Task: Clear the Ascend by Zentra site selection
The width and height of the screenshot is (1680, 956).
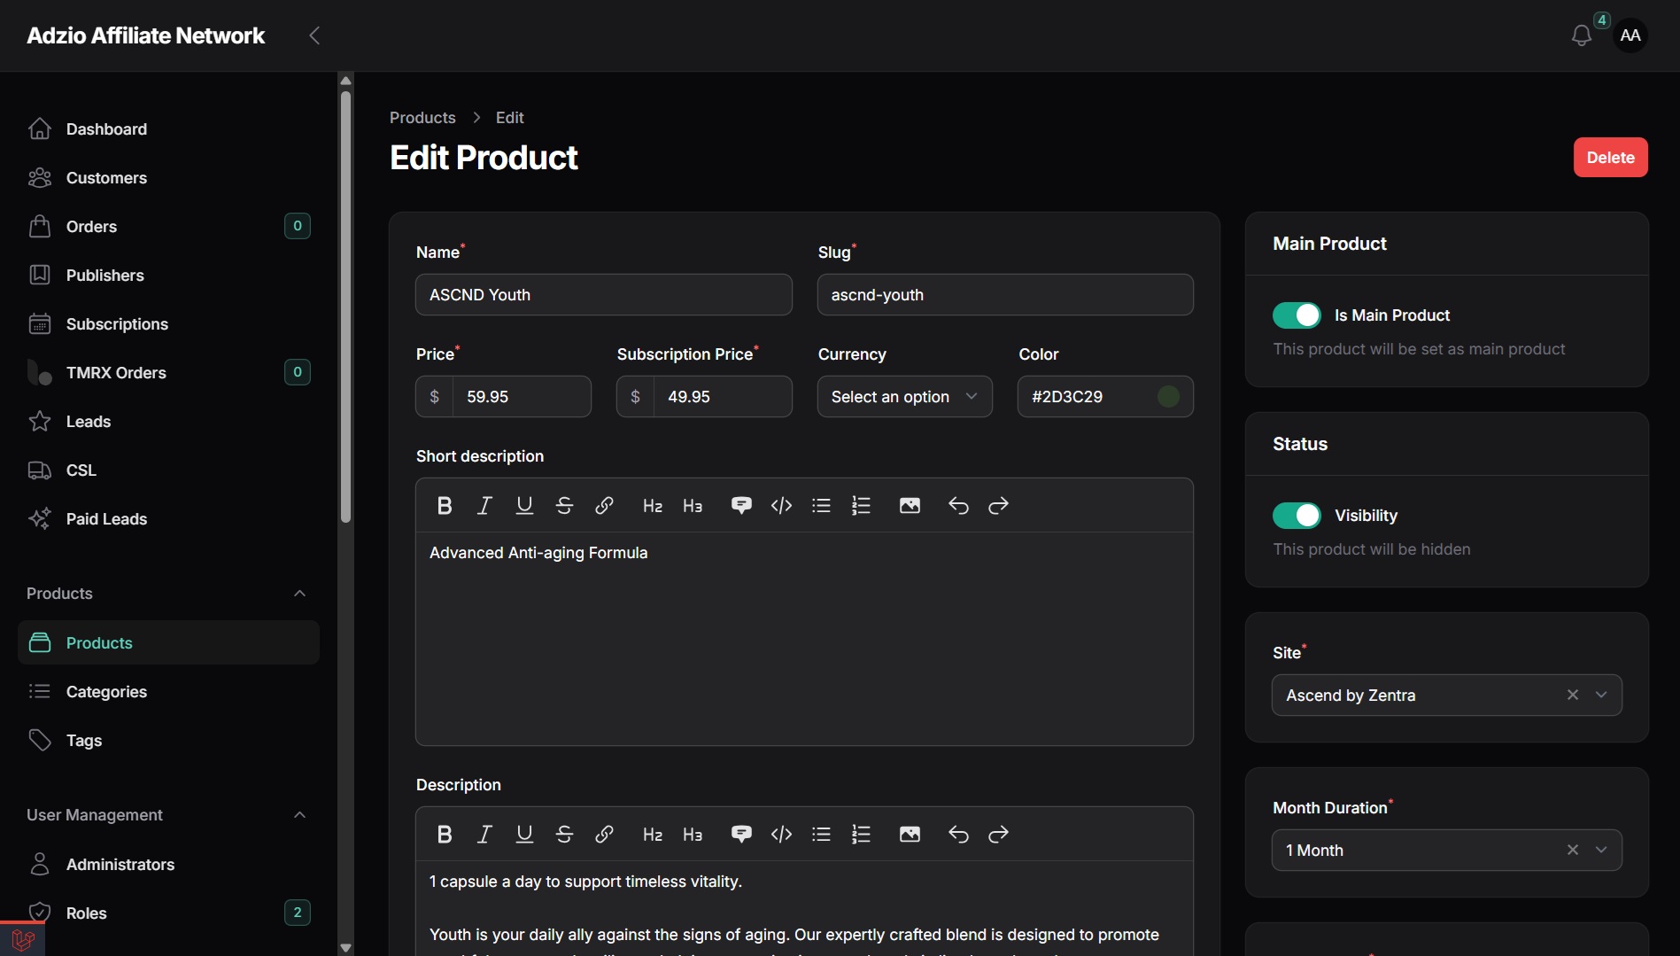Action: pos(1573,696)
